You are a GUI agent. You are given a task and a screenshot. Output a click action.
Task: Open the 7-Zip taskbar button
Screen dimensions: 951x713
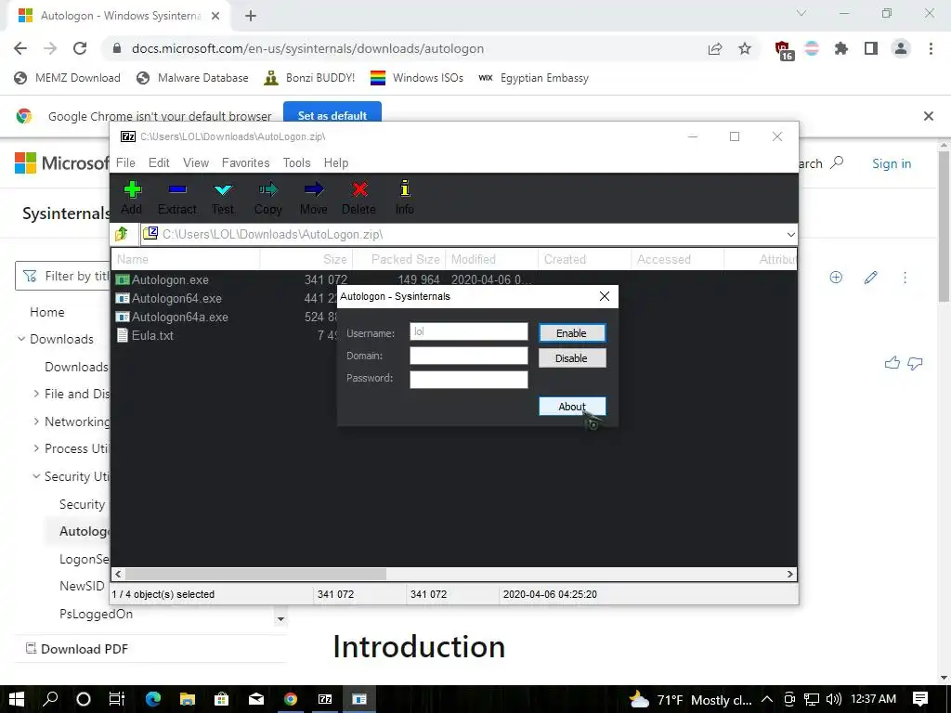tap(325, 699)
